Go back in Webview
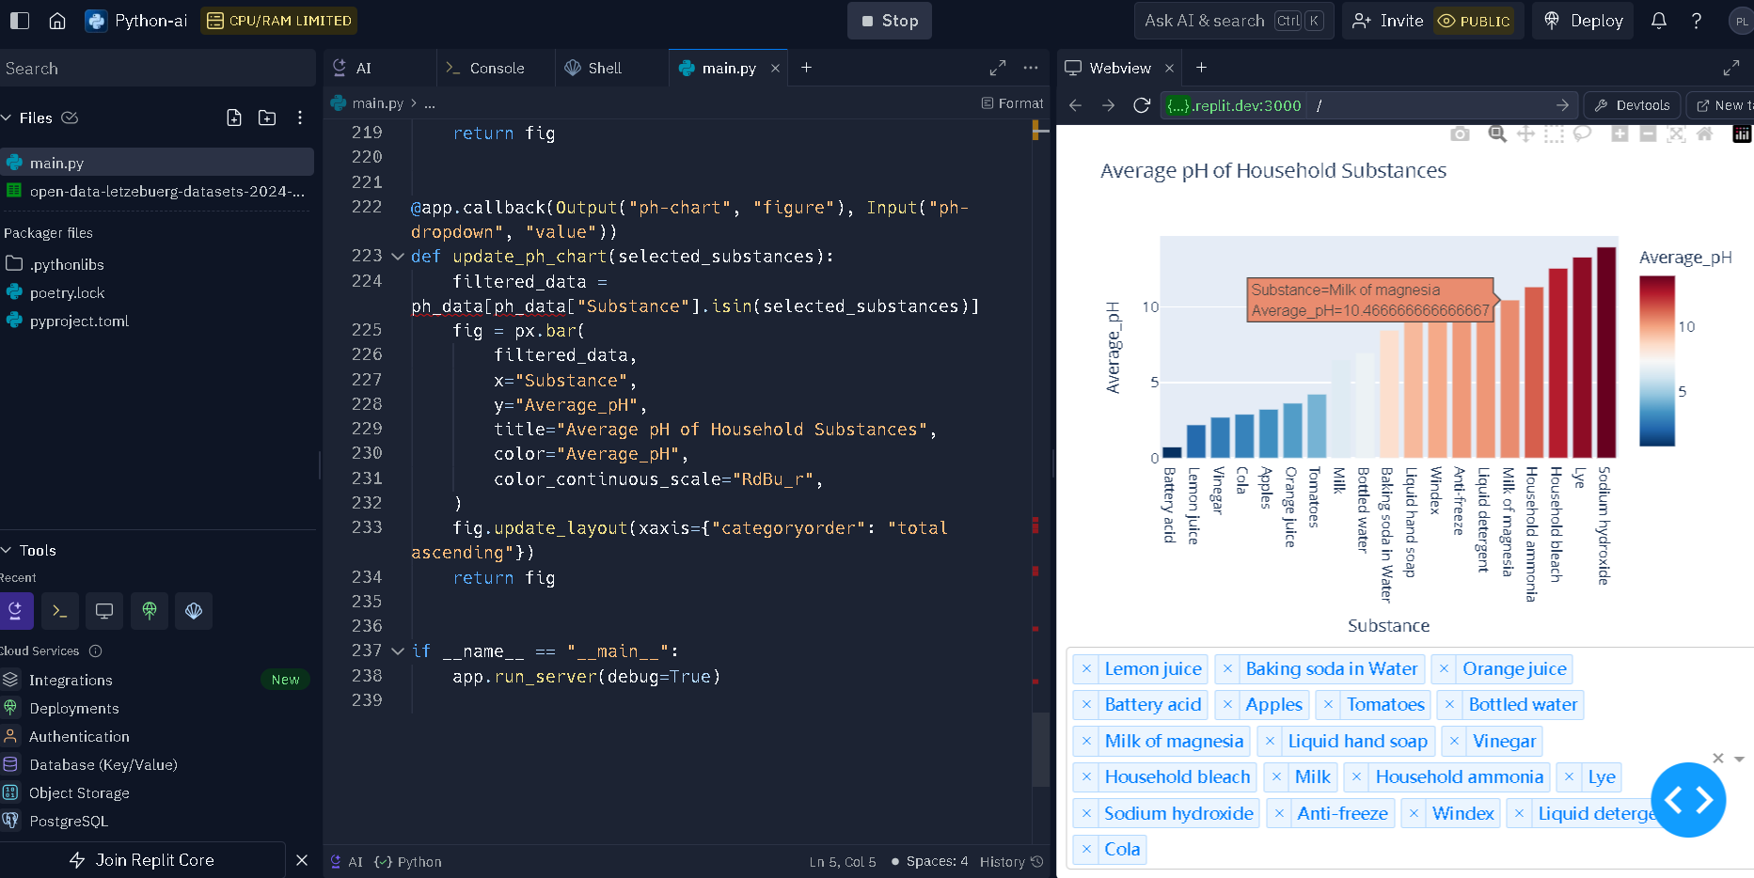This screenshot has width=1754, height=878. coord(1076,105)
